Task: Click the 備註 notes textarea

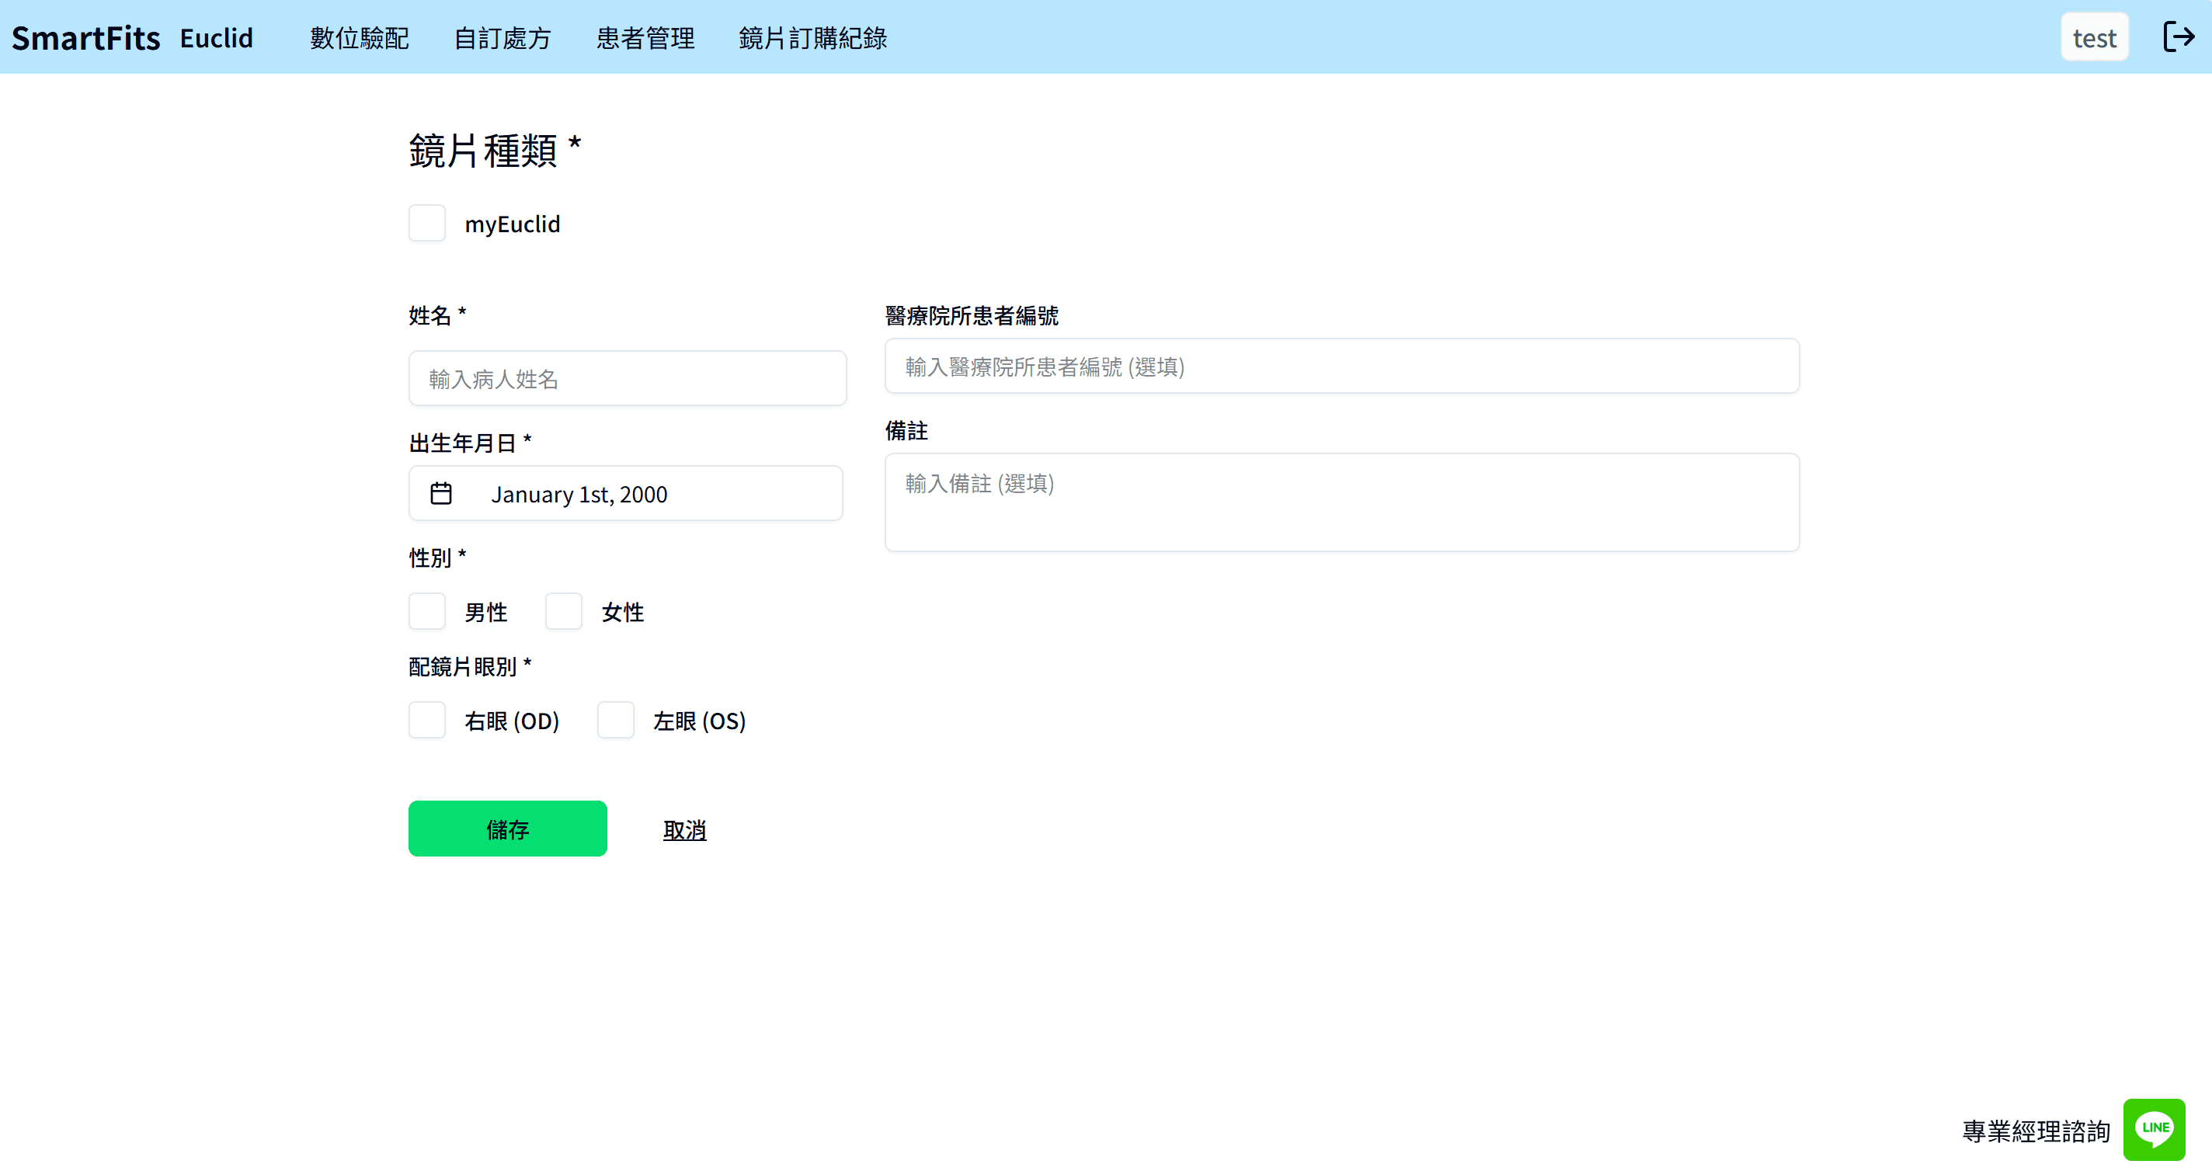Action: coord(1341,502)
